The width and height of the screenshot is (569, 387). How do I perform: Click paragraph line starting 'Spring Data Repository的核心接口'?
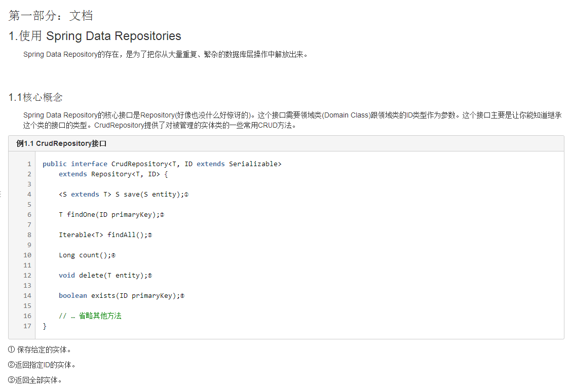click(x=292, y=115)
